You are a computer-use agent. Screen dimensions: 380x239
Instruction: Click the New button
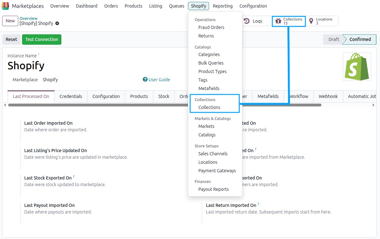(10, 21)
